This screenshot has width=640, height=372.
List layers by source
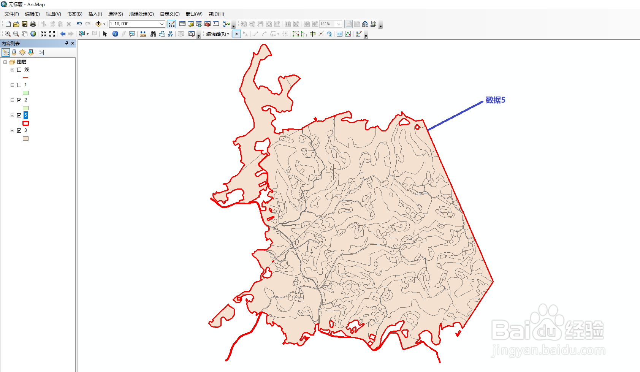point(14,52)
